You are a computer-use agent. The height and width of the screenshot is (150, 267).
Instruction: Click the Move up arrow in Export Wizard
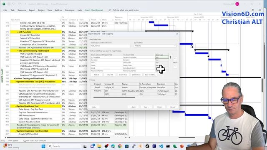175,58
